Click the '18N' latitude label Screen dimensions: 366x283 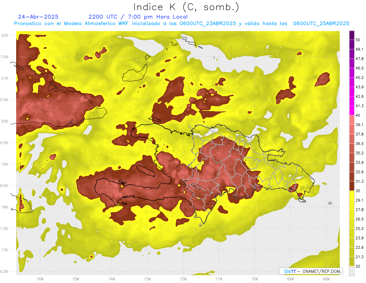point(5,207)
